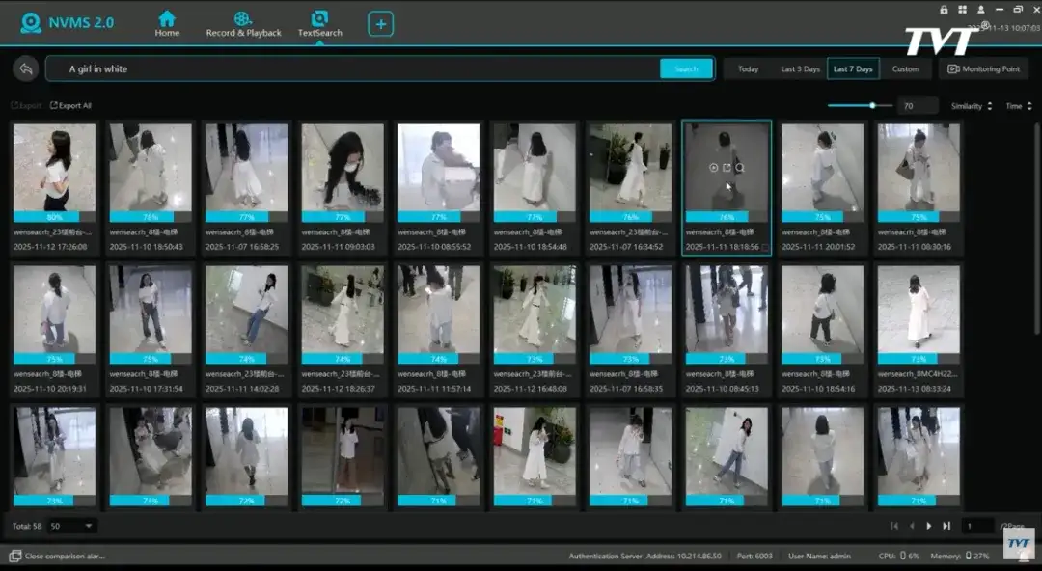The image size is (1042, 571).
Task: Expand the items-per-page 50 dropdown
Action: pyautogui.click(x=73, y=526)
